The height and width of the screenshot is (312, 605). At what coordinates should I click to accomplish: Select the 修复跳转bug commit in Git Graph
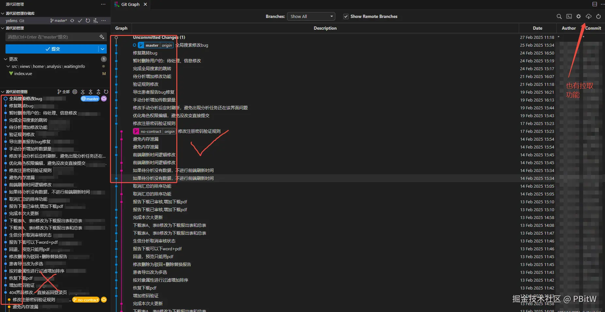145,53
